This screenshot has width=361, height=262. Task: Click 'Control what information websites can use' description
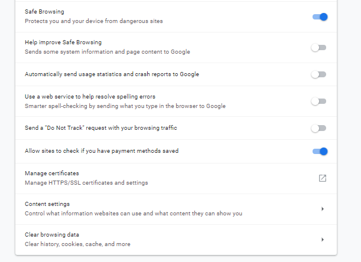pyautogui.click(x=134, y=214)
